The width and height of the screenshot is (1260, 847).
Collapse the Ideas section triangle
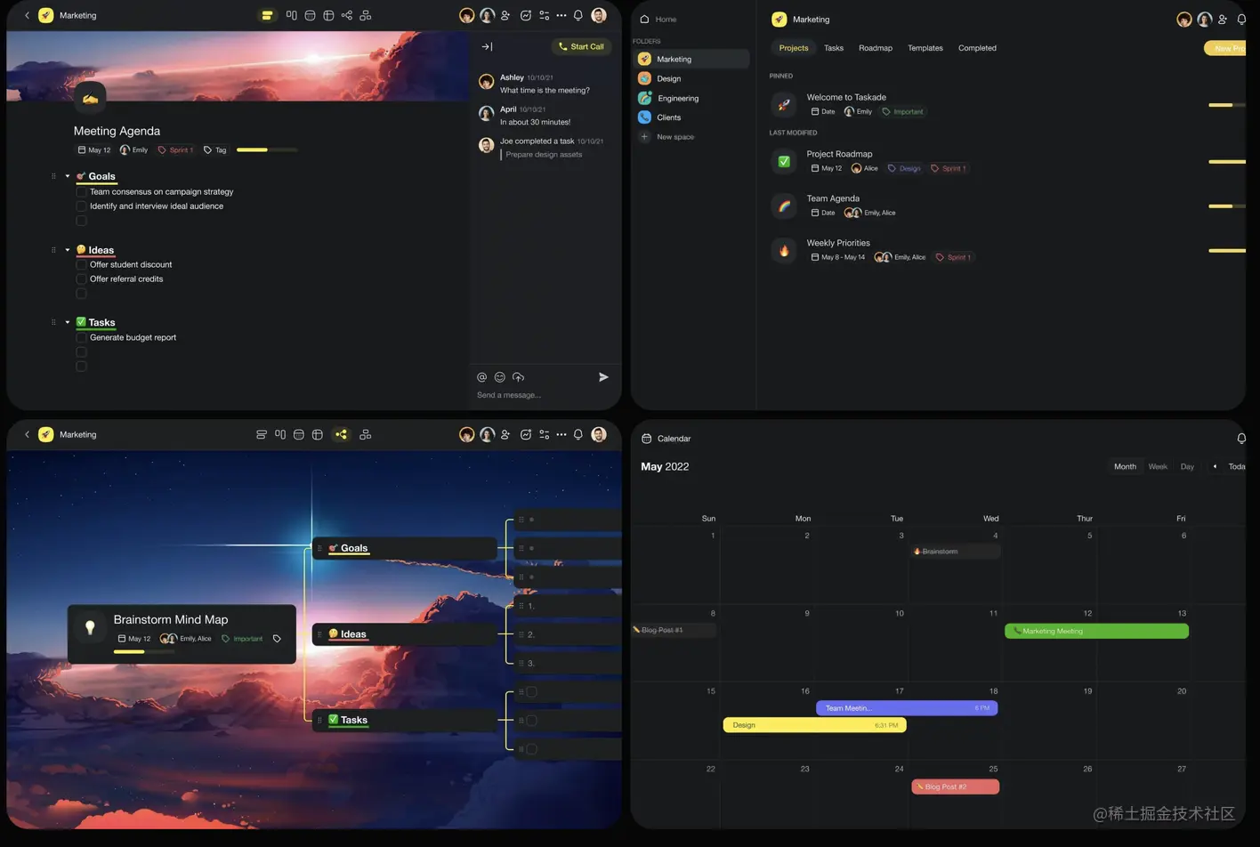pos(68,250)
